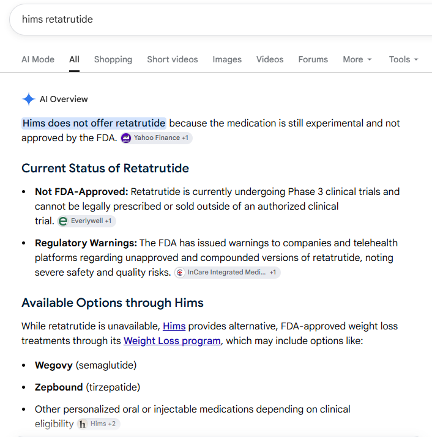The width and height of the screenshot is (432, 437).
Task: Open the Hims +2 source chip icon
Action: (x=83, y=424)
